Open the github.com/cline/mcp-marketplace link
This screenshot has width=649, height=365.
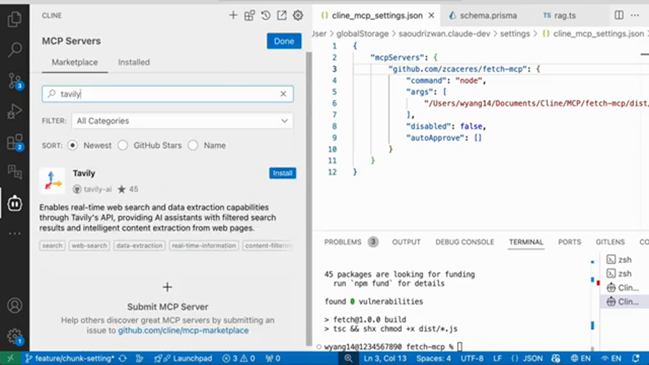(x=183, y=331)
